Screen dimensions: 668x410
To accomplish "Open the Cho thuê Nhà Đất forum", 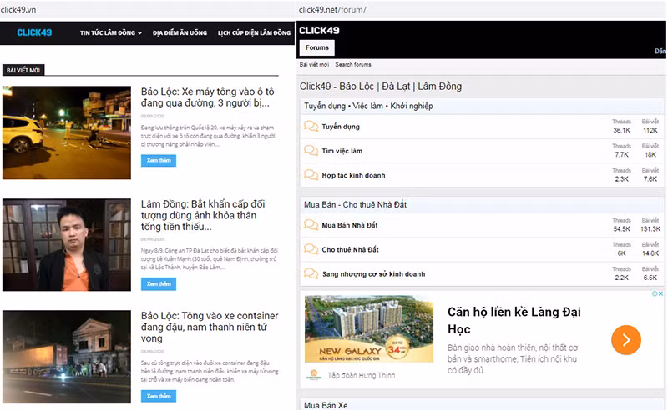I will pos(350,250).
